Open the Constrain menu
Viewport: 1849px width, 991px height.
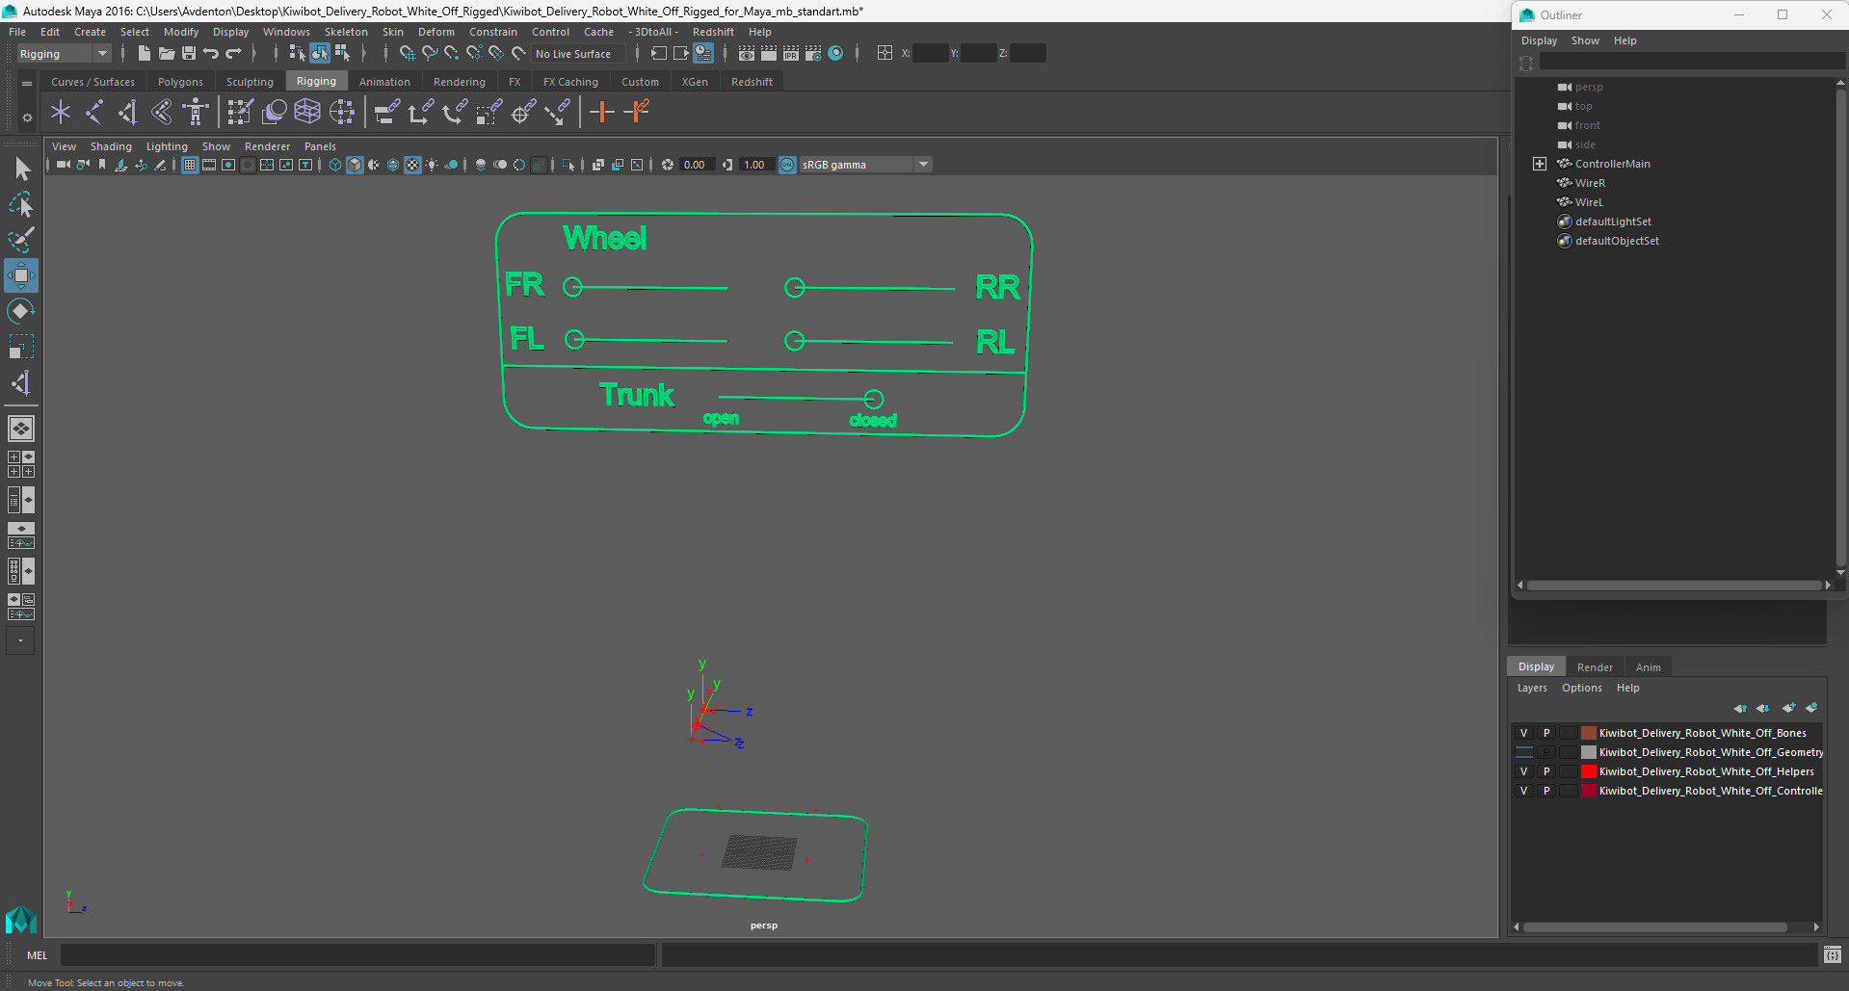(493, 32)
